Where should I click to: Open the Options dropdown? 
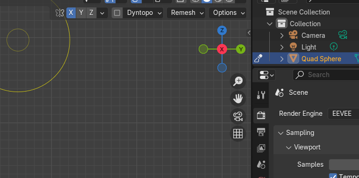tap(228, 13)
